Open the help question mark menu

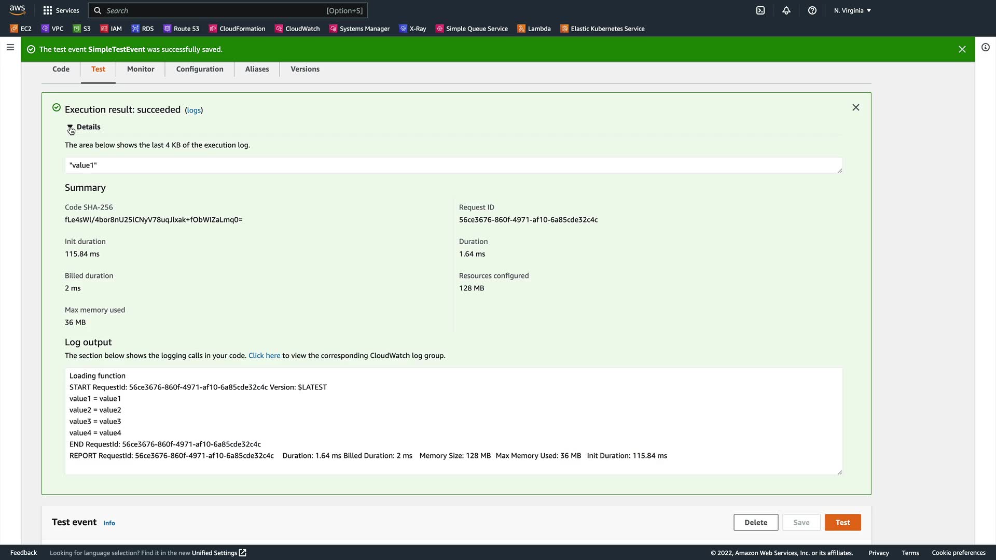(x=812, y=10)
